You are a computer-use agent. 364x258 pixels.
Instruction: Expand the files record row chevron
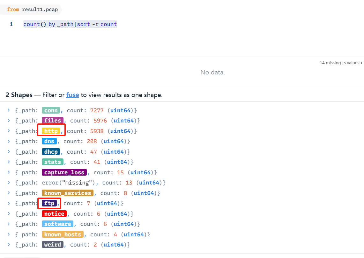coord(9,121)
